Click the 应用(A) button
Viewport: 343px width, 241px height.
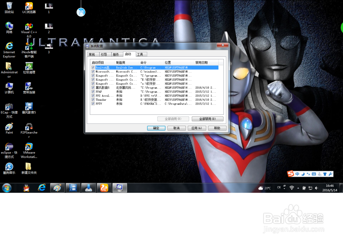pos(197,128)
